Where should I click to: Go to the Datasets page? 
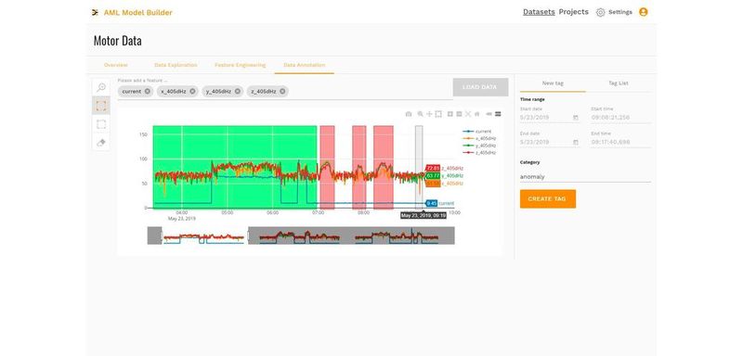[539, 12]
